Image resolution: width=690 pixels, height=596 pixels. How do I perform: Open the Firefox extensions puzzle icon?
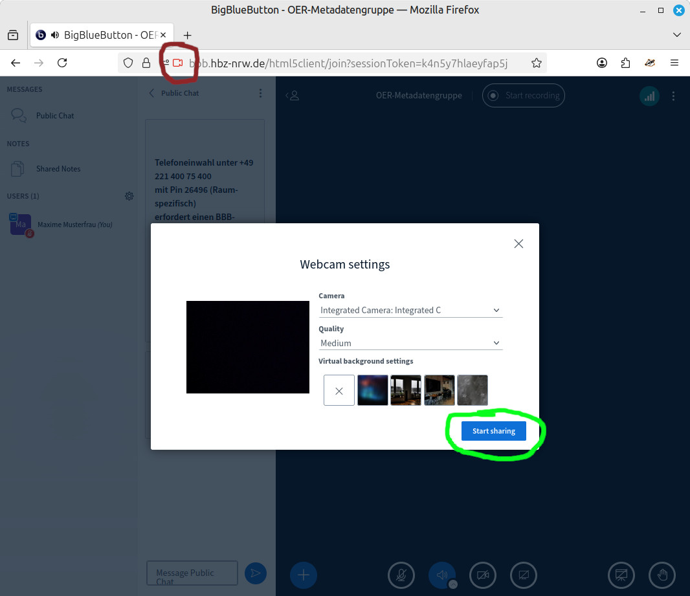pyautogui.click(x=625, y=63)
